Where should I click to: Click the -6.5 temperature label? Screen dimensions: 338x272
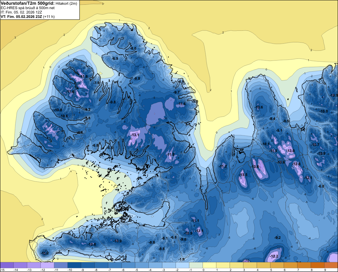click(110, 148)
